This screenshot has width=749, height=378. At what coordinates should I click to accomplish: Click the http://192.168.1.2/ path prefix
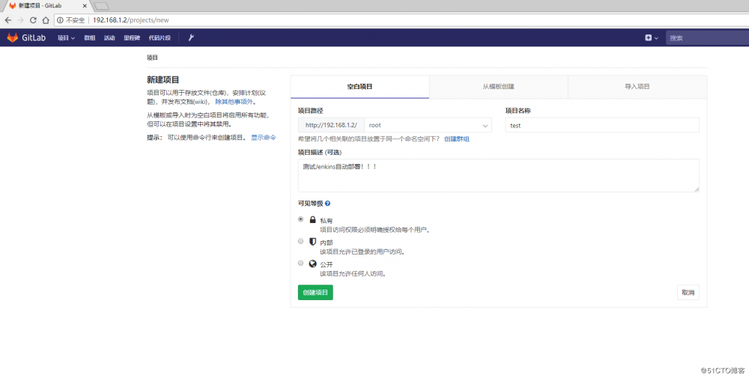click(331, 125)
